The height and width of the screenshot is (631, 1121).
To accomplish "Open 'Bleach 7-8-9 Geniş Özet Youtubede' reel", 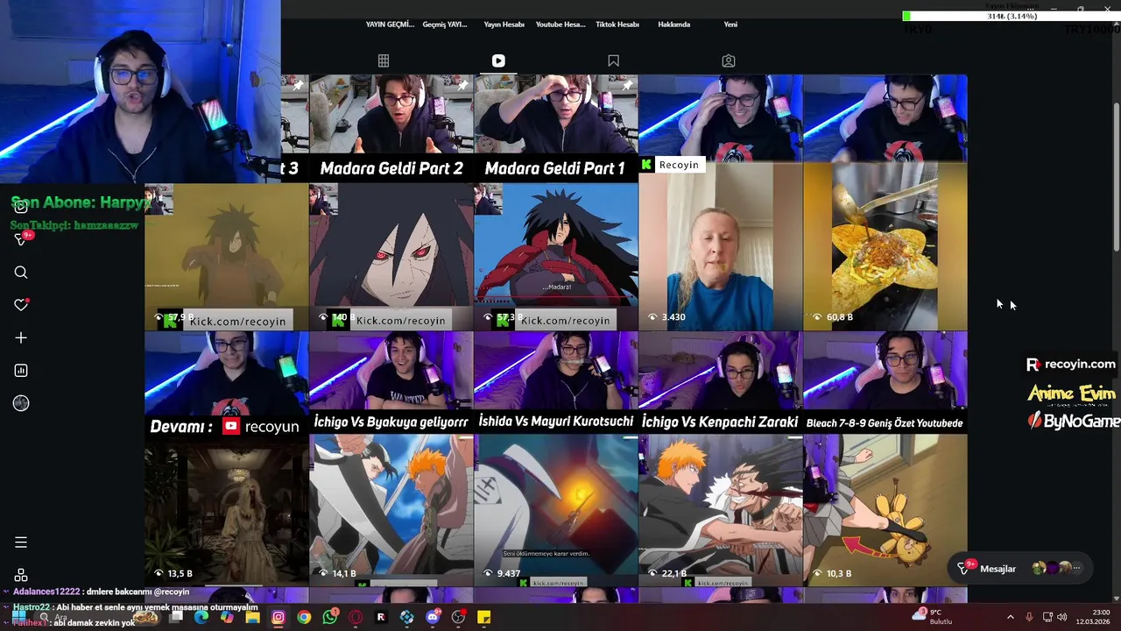I will (x=885, y=459).
